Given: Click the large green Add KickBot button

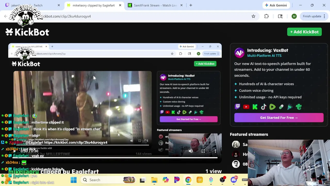Looking at the screenshot, I should tap(304, 32).
